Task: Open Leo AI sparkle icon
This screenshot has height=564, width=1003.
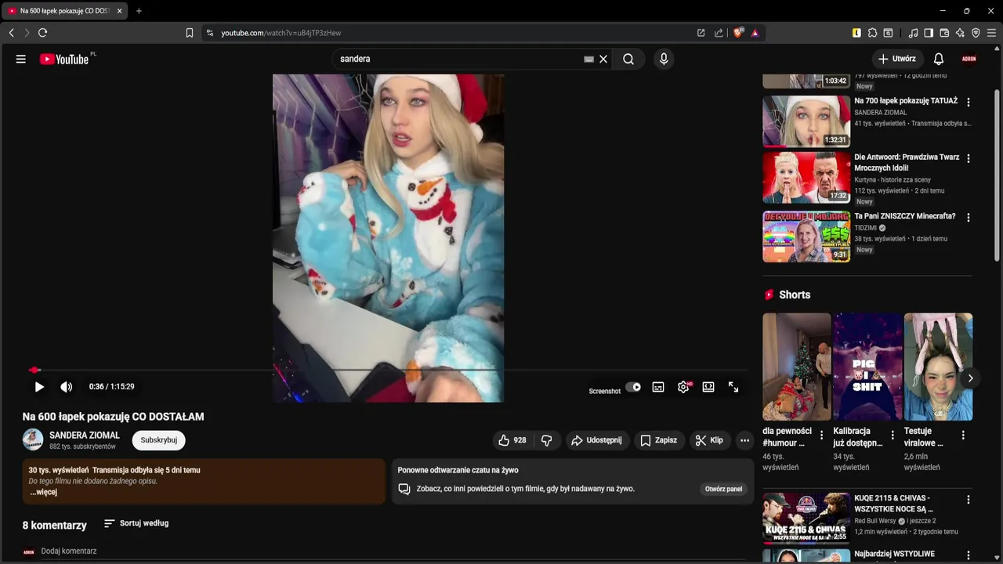Action: (960, 33)
